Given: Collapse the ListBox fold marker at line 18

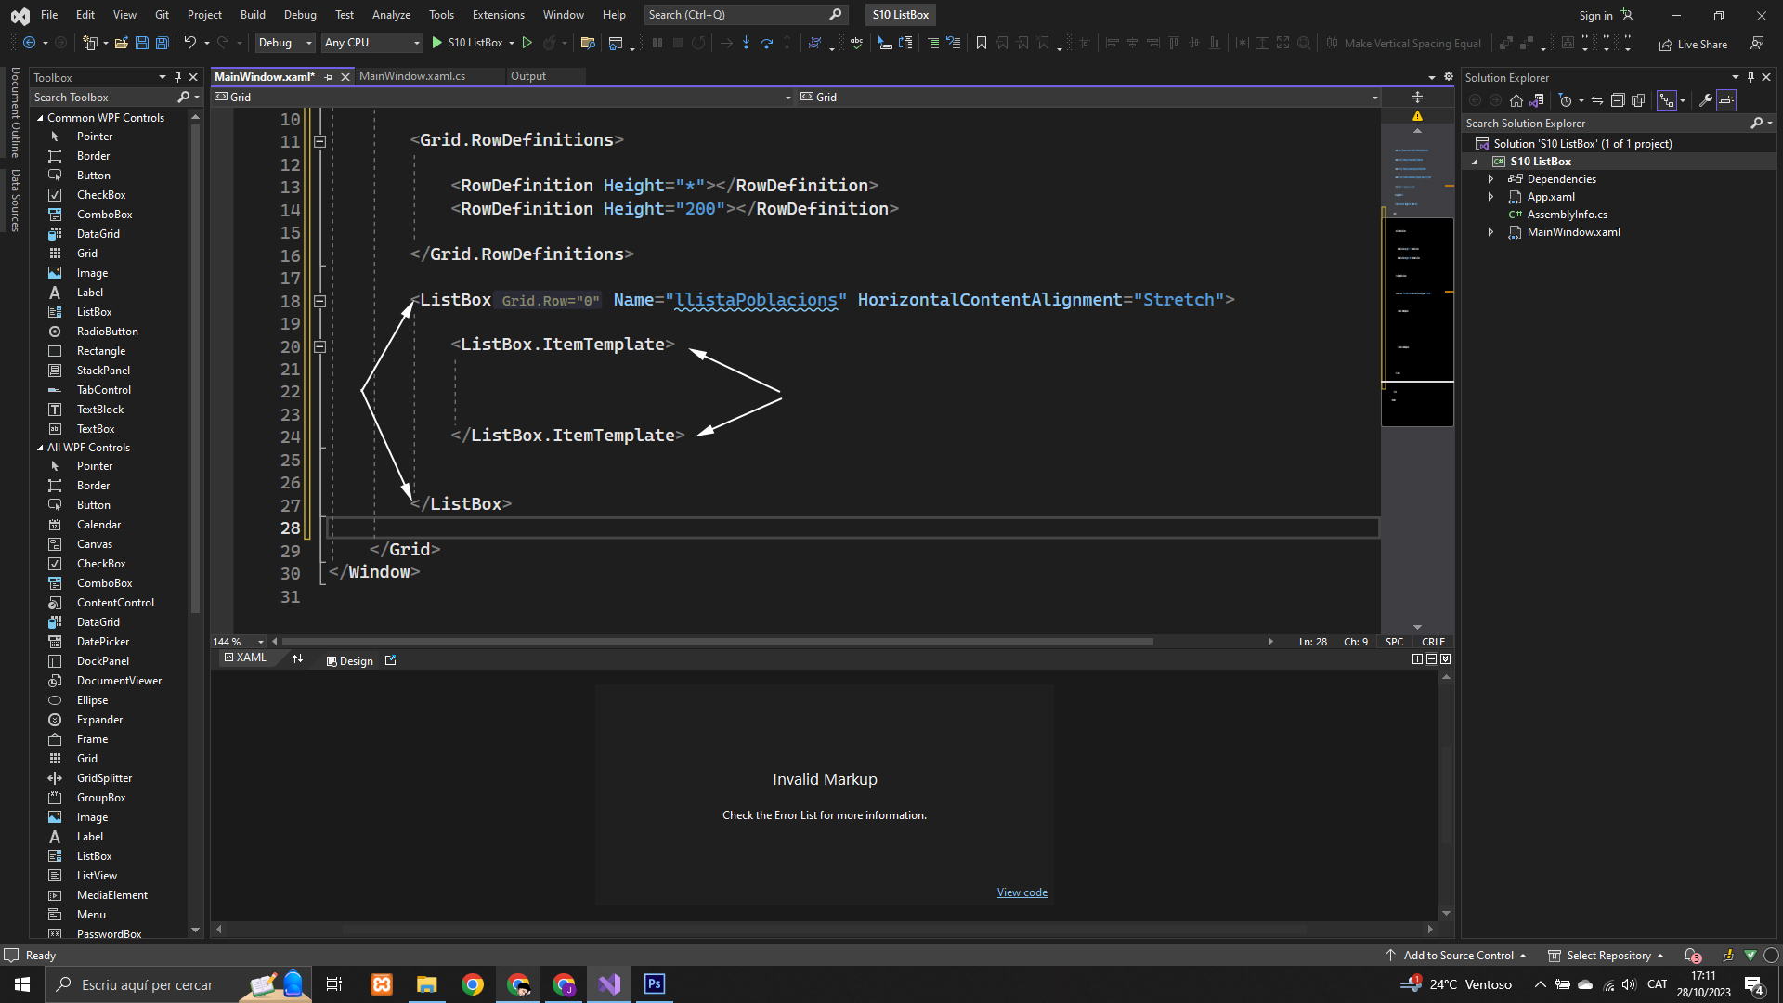Looking at the screenshot, I should (319, 301).
